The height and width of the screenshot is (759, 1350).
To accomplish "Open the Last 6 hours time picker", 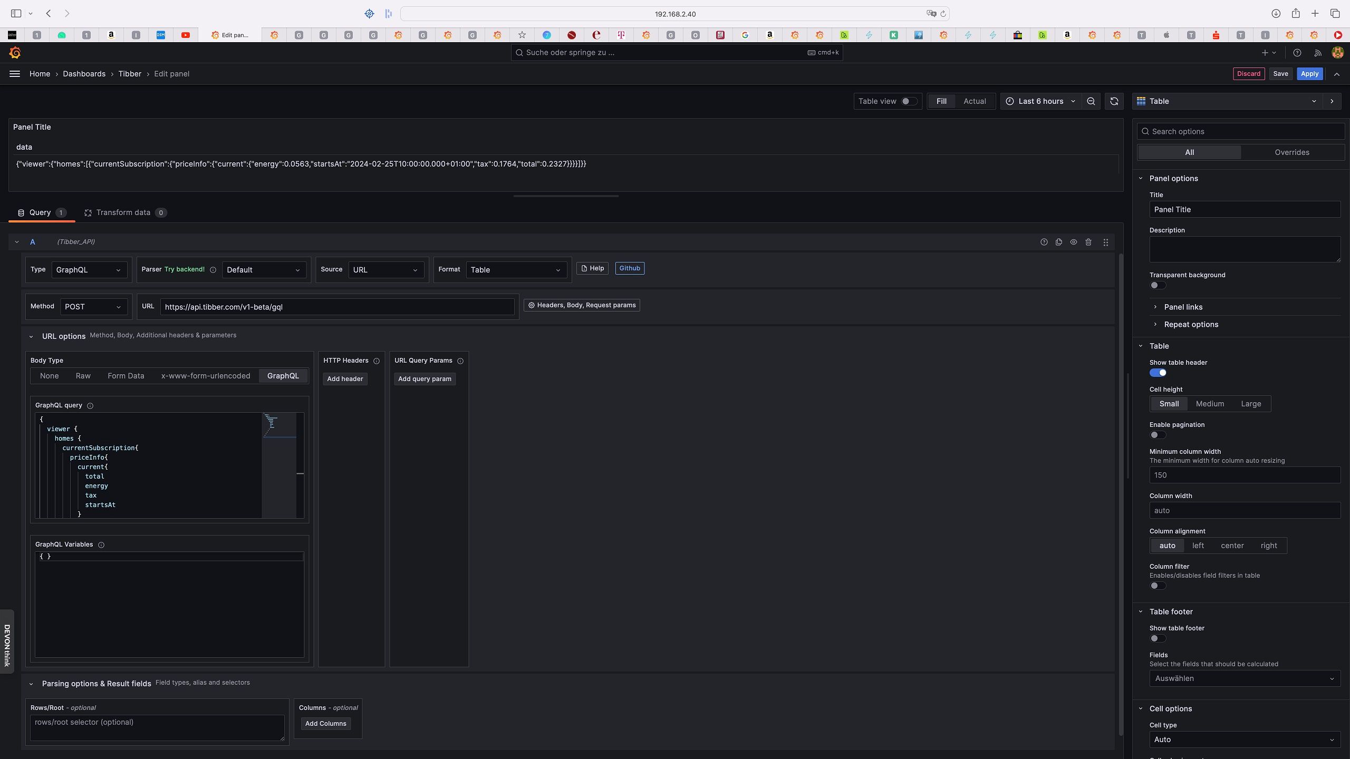I will [1039, 101].
